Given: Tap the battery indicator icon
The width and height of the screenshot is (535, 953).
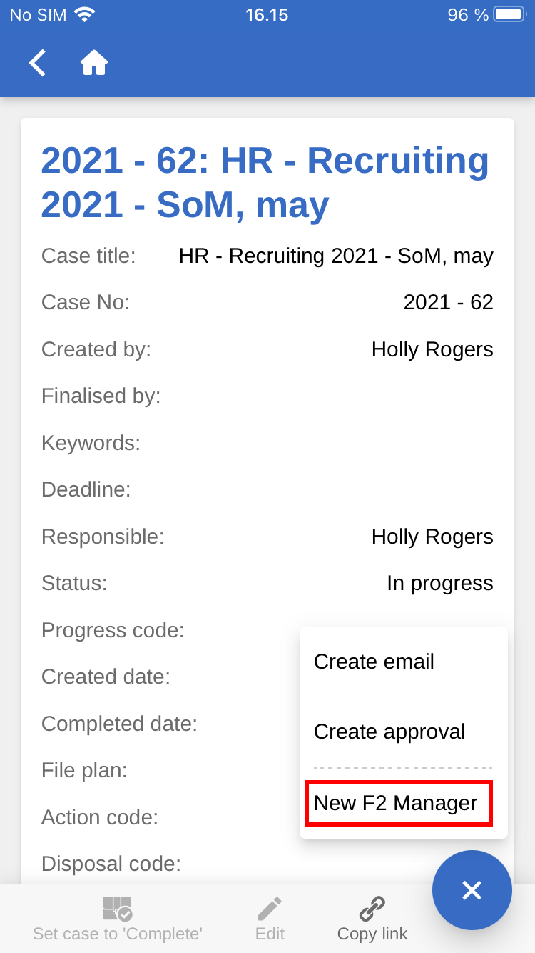Looking at the screenshot, I should (x=509, y=15).
